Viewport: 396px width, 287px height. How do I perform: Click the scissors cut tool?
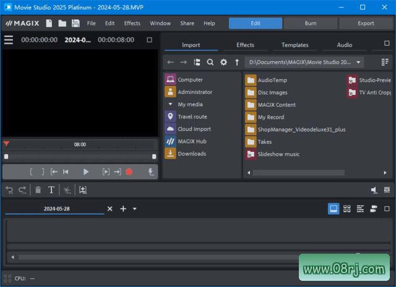point(67,189)
